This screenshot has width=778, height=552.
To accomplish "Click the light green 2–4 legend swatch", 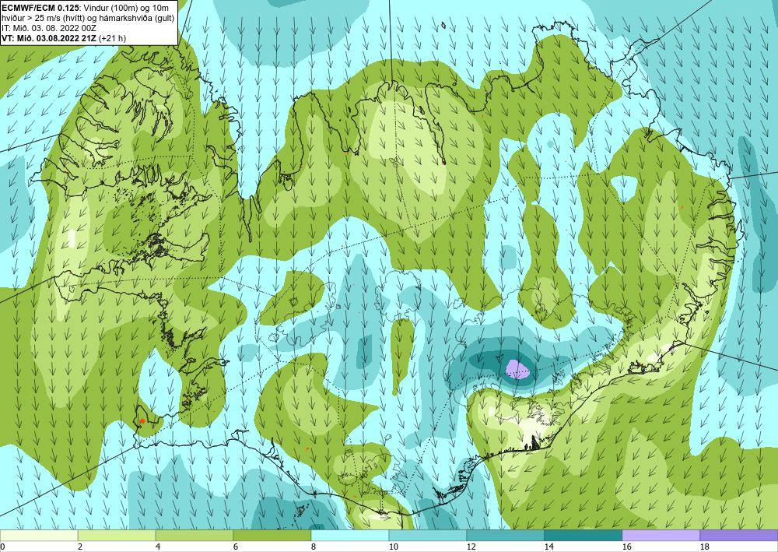I will (x=117, y=536).
